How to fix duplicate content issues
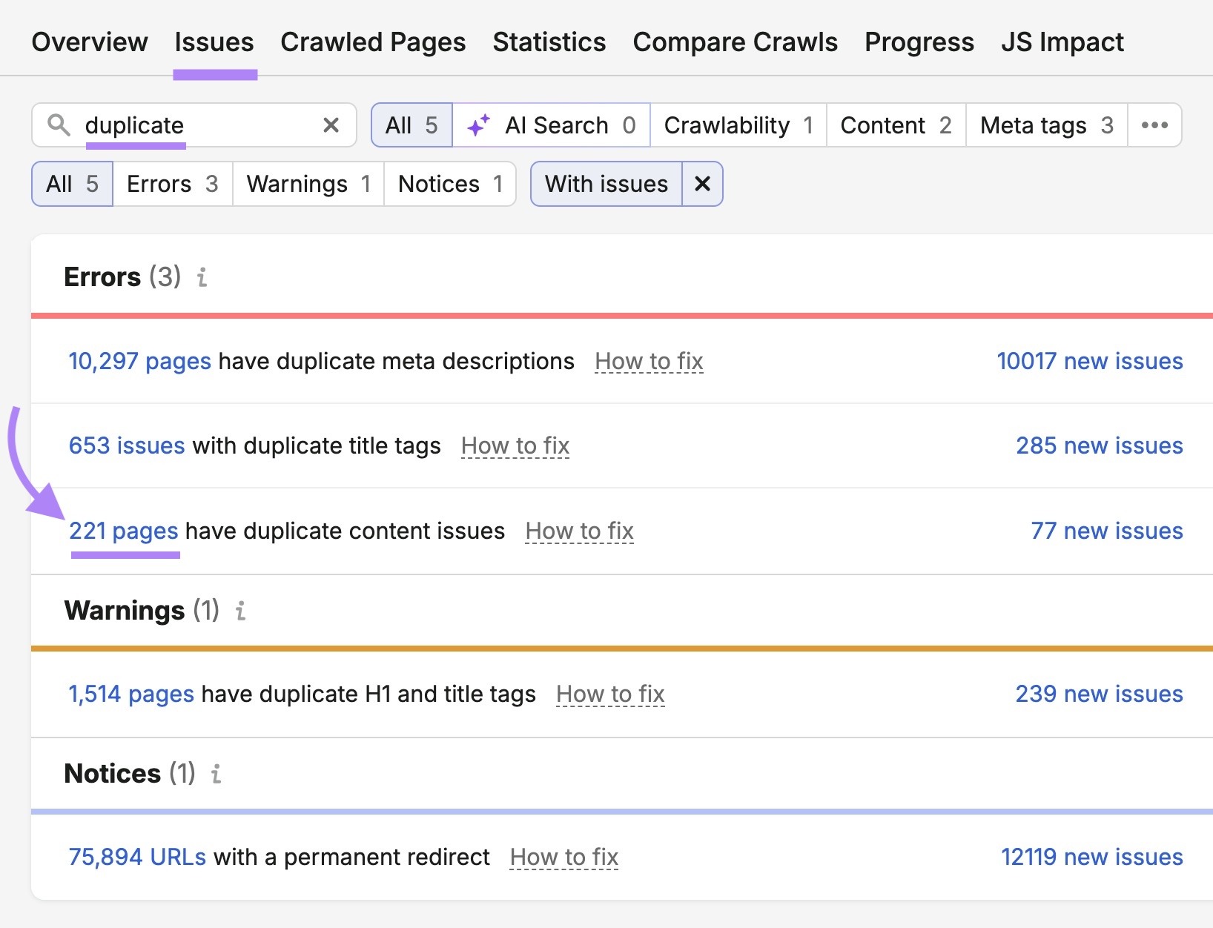Viewport: 1213px width, 928px height. [580, 531]
